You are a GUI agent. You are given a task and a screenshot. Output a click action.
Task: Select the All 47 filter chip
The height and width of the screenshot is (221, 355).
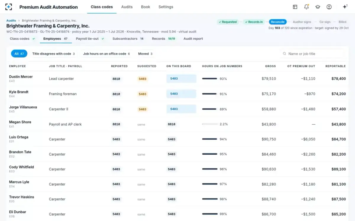click(19, 54)
